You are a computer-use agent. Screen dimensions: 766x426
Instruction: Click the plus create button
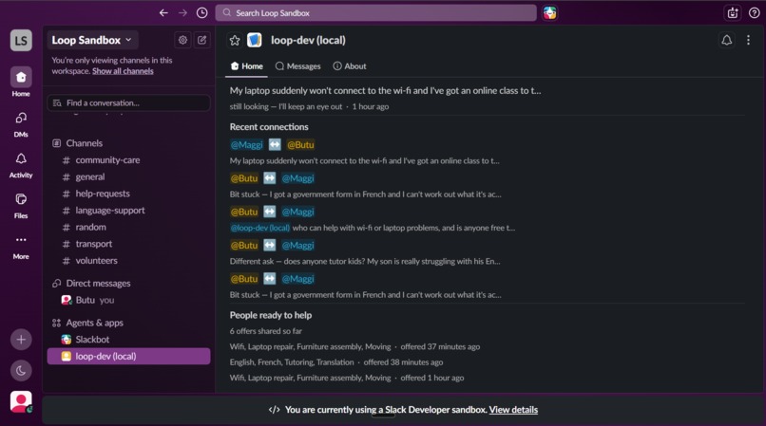click(21, 340)
